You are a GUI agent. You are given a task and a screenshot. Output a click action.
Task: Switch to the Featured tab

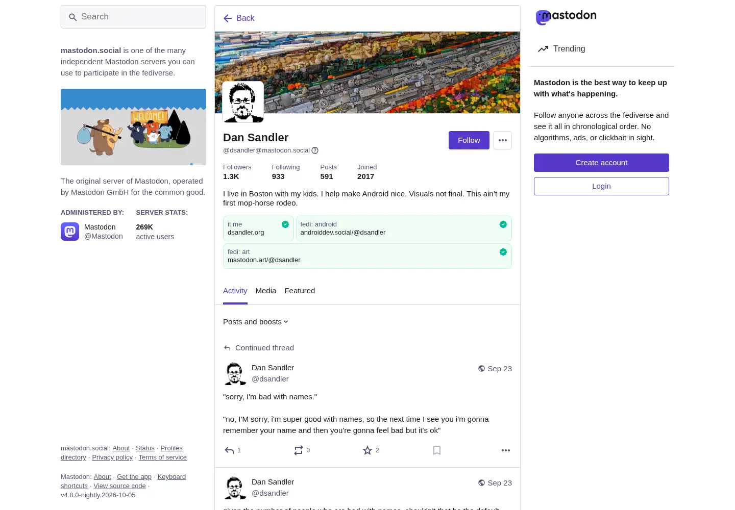(300, 291)
